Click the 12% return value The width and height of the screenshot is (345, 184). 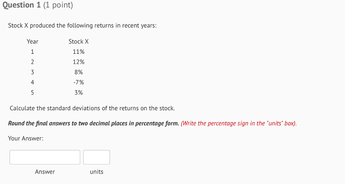tap(79, 62)
